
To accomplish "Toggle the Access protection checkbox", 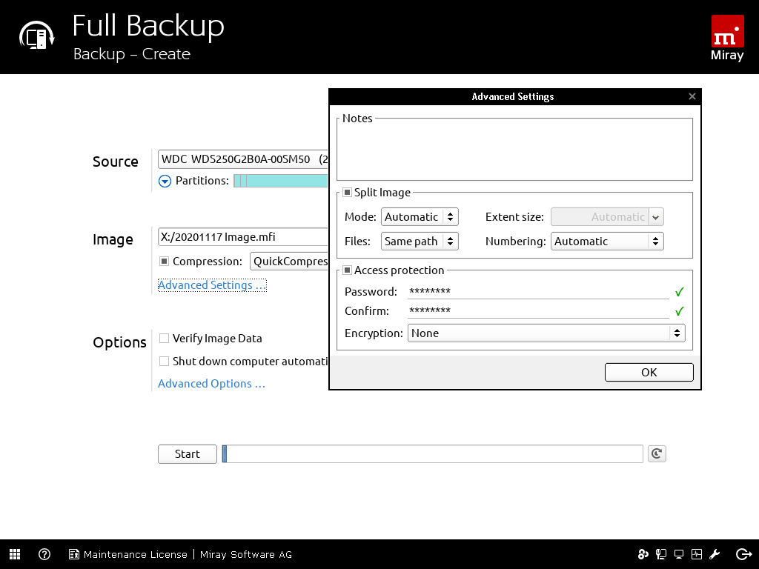I will pyautogui.click(x=347, y=270).
